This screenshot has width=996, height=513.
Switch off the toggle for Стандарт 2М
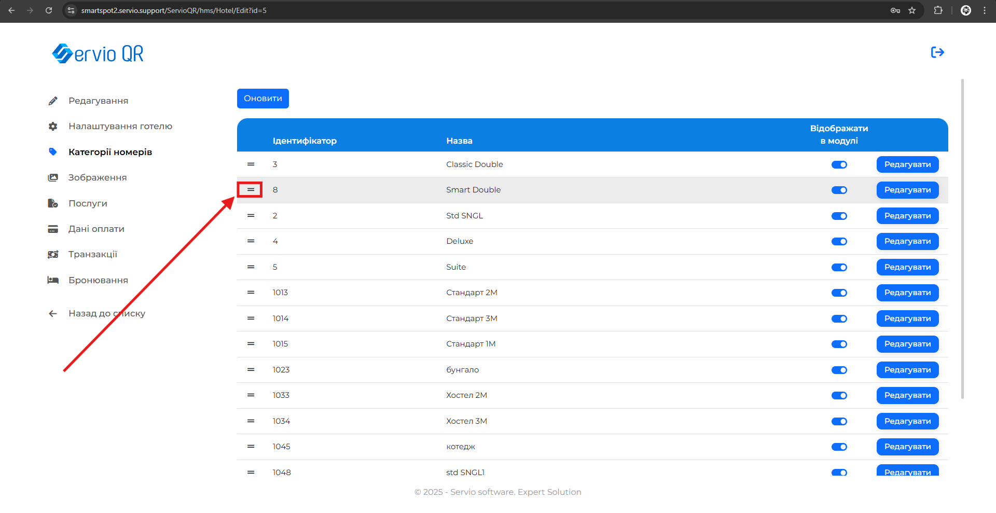click(x=839, y=293)
